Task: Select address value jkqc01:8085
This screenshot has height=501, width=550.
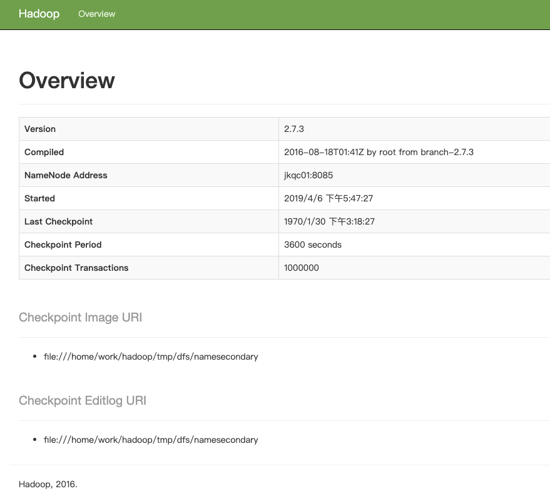Action: [308, 175]
